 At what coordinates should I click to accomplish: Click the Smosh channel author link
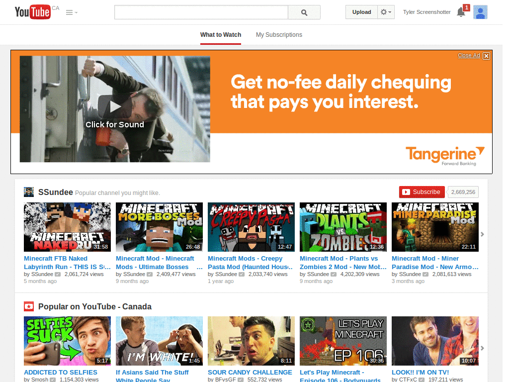(x=40, y=380)
